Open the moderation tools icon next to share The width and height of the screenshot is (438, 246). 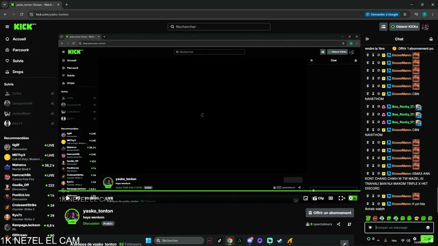coord(349,224)
